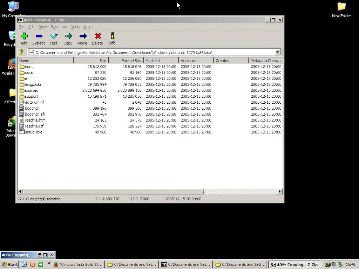Image resolution: width=359 pixels, height=269 pixels.
Task: Go up one folder level
Action: pyautogui.click(x=21, y=52)
